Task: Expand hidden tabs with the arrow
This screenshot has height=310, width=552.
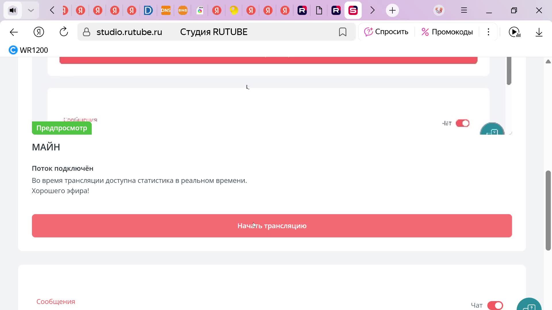Action: point(372,10)
